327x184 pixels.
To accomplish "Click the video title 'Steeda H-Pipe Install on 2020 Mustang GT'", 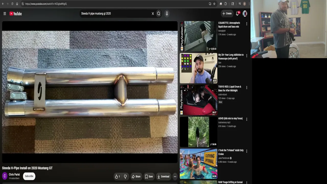I will click(x=27, y=168).
